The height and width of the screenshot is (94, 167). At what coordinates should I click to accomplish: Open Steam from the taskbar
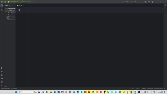coord(78,92)
